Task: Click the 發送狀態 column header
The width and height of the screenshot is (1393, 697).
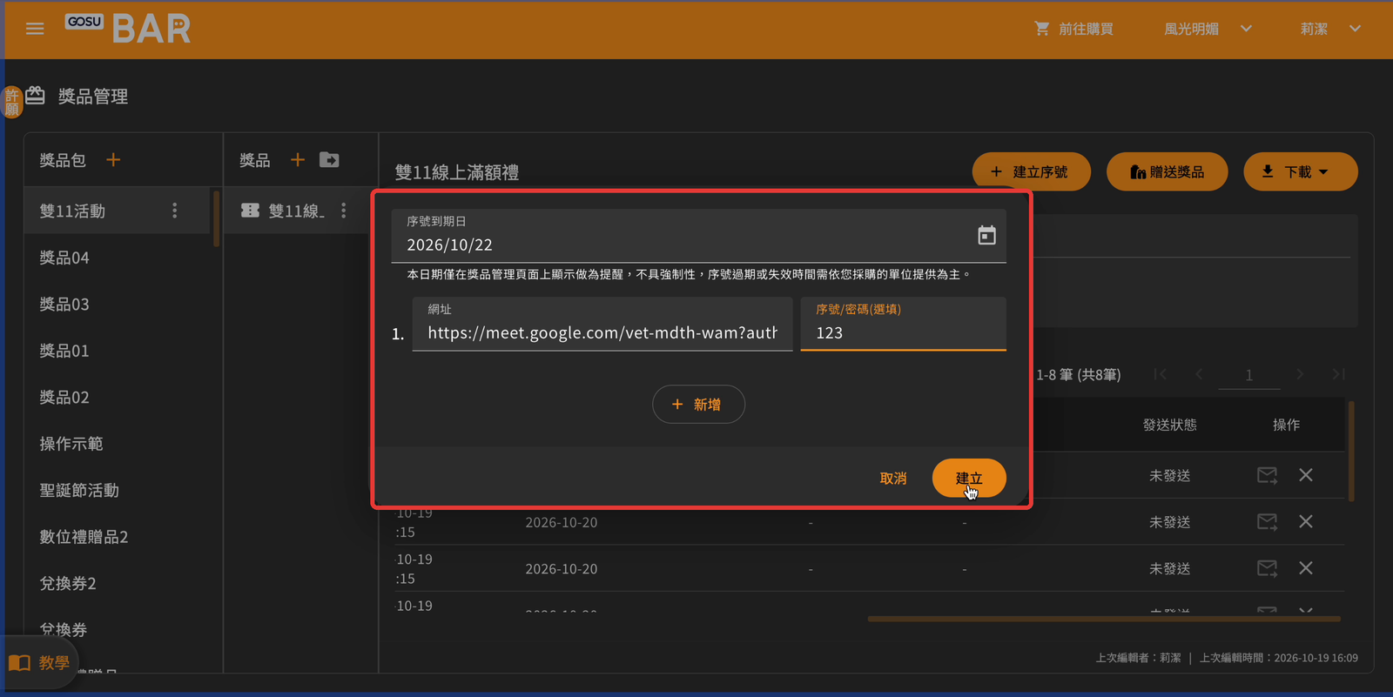Action: pos(1169,425)
